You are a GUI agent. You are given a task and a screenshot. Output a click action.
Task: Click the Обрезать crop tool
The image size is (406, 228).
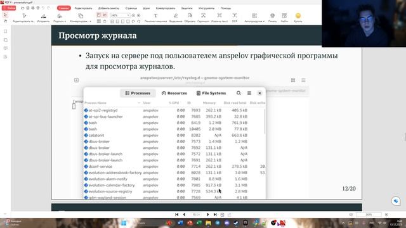[190, 18]
